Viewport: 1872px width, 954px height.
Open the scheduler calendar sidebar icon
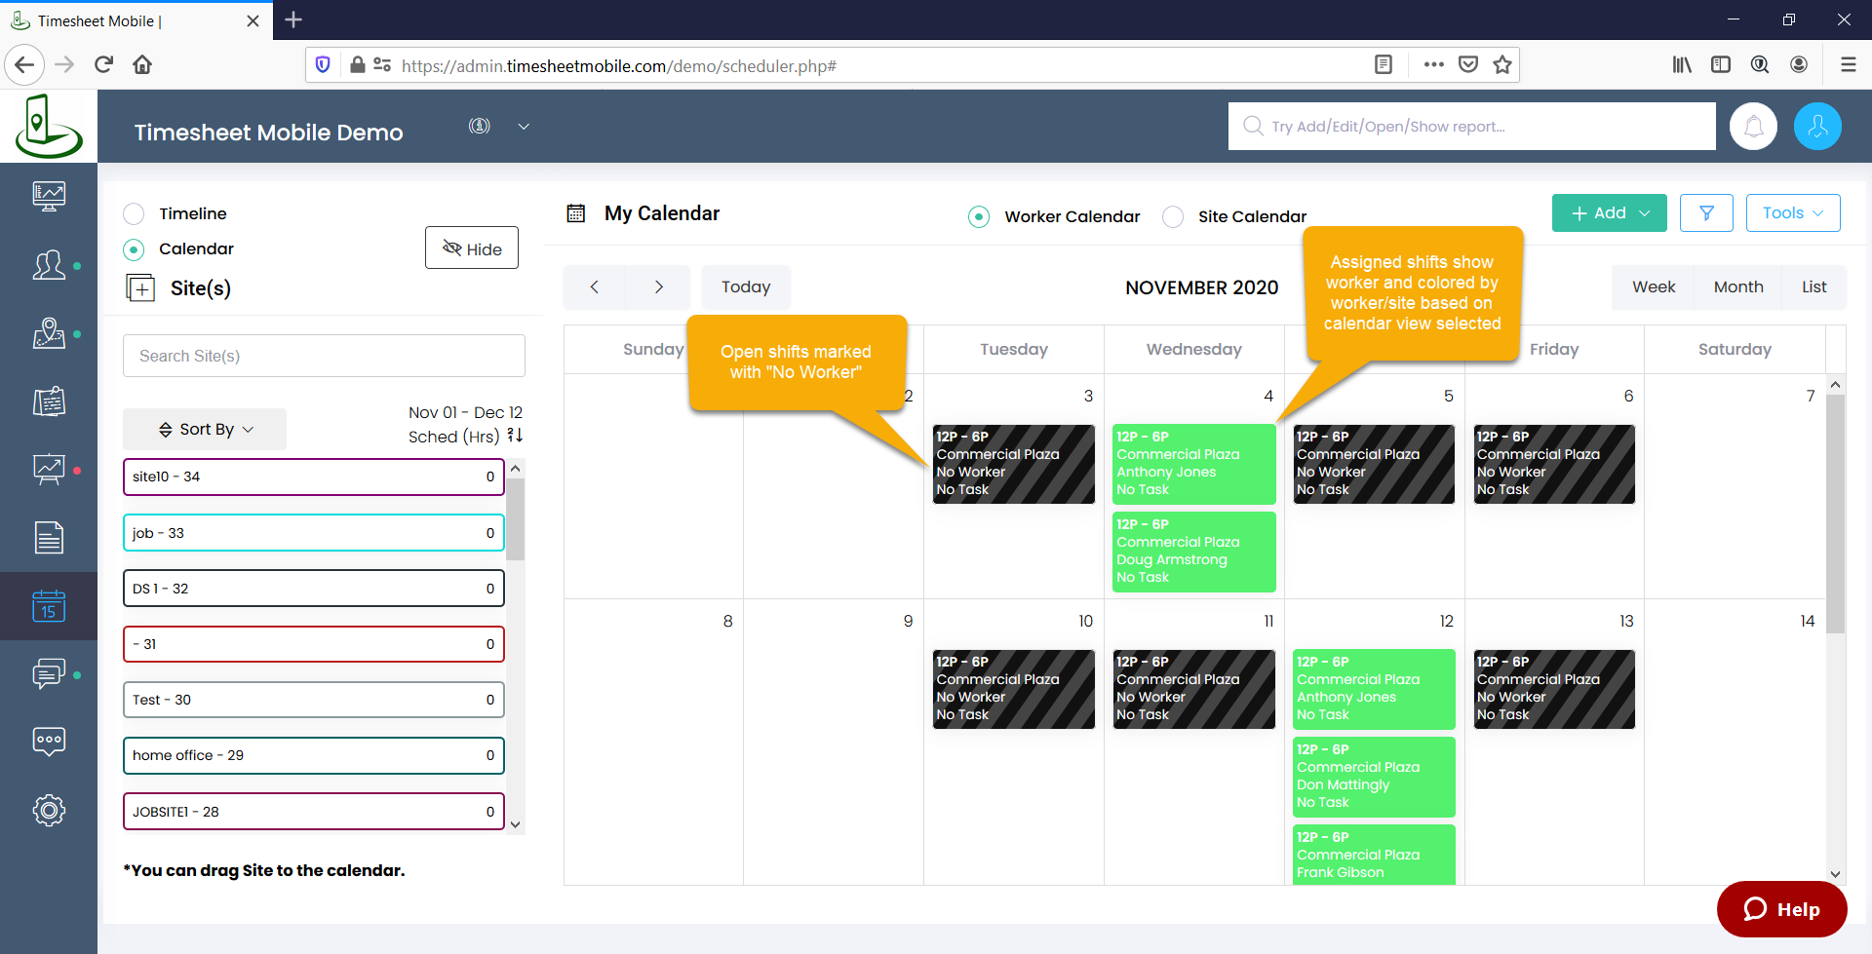coord(48,606)
